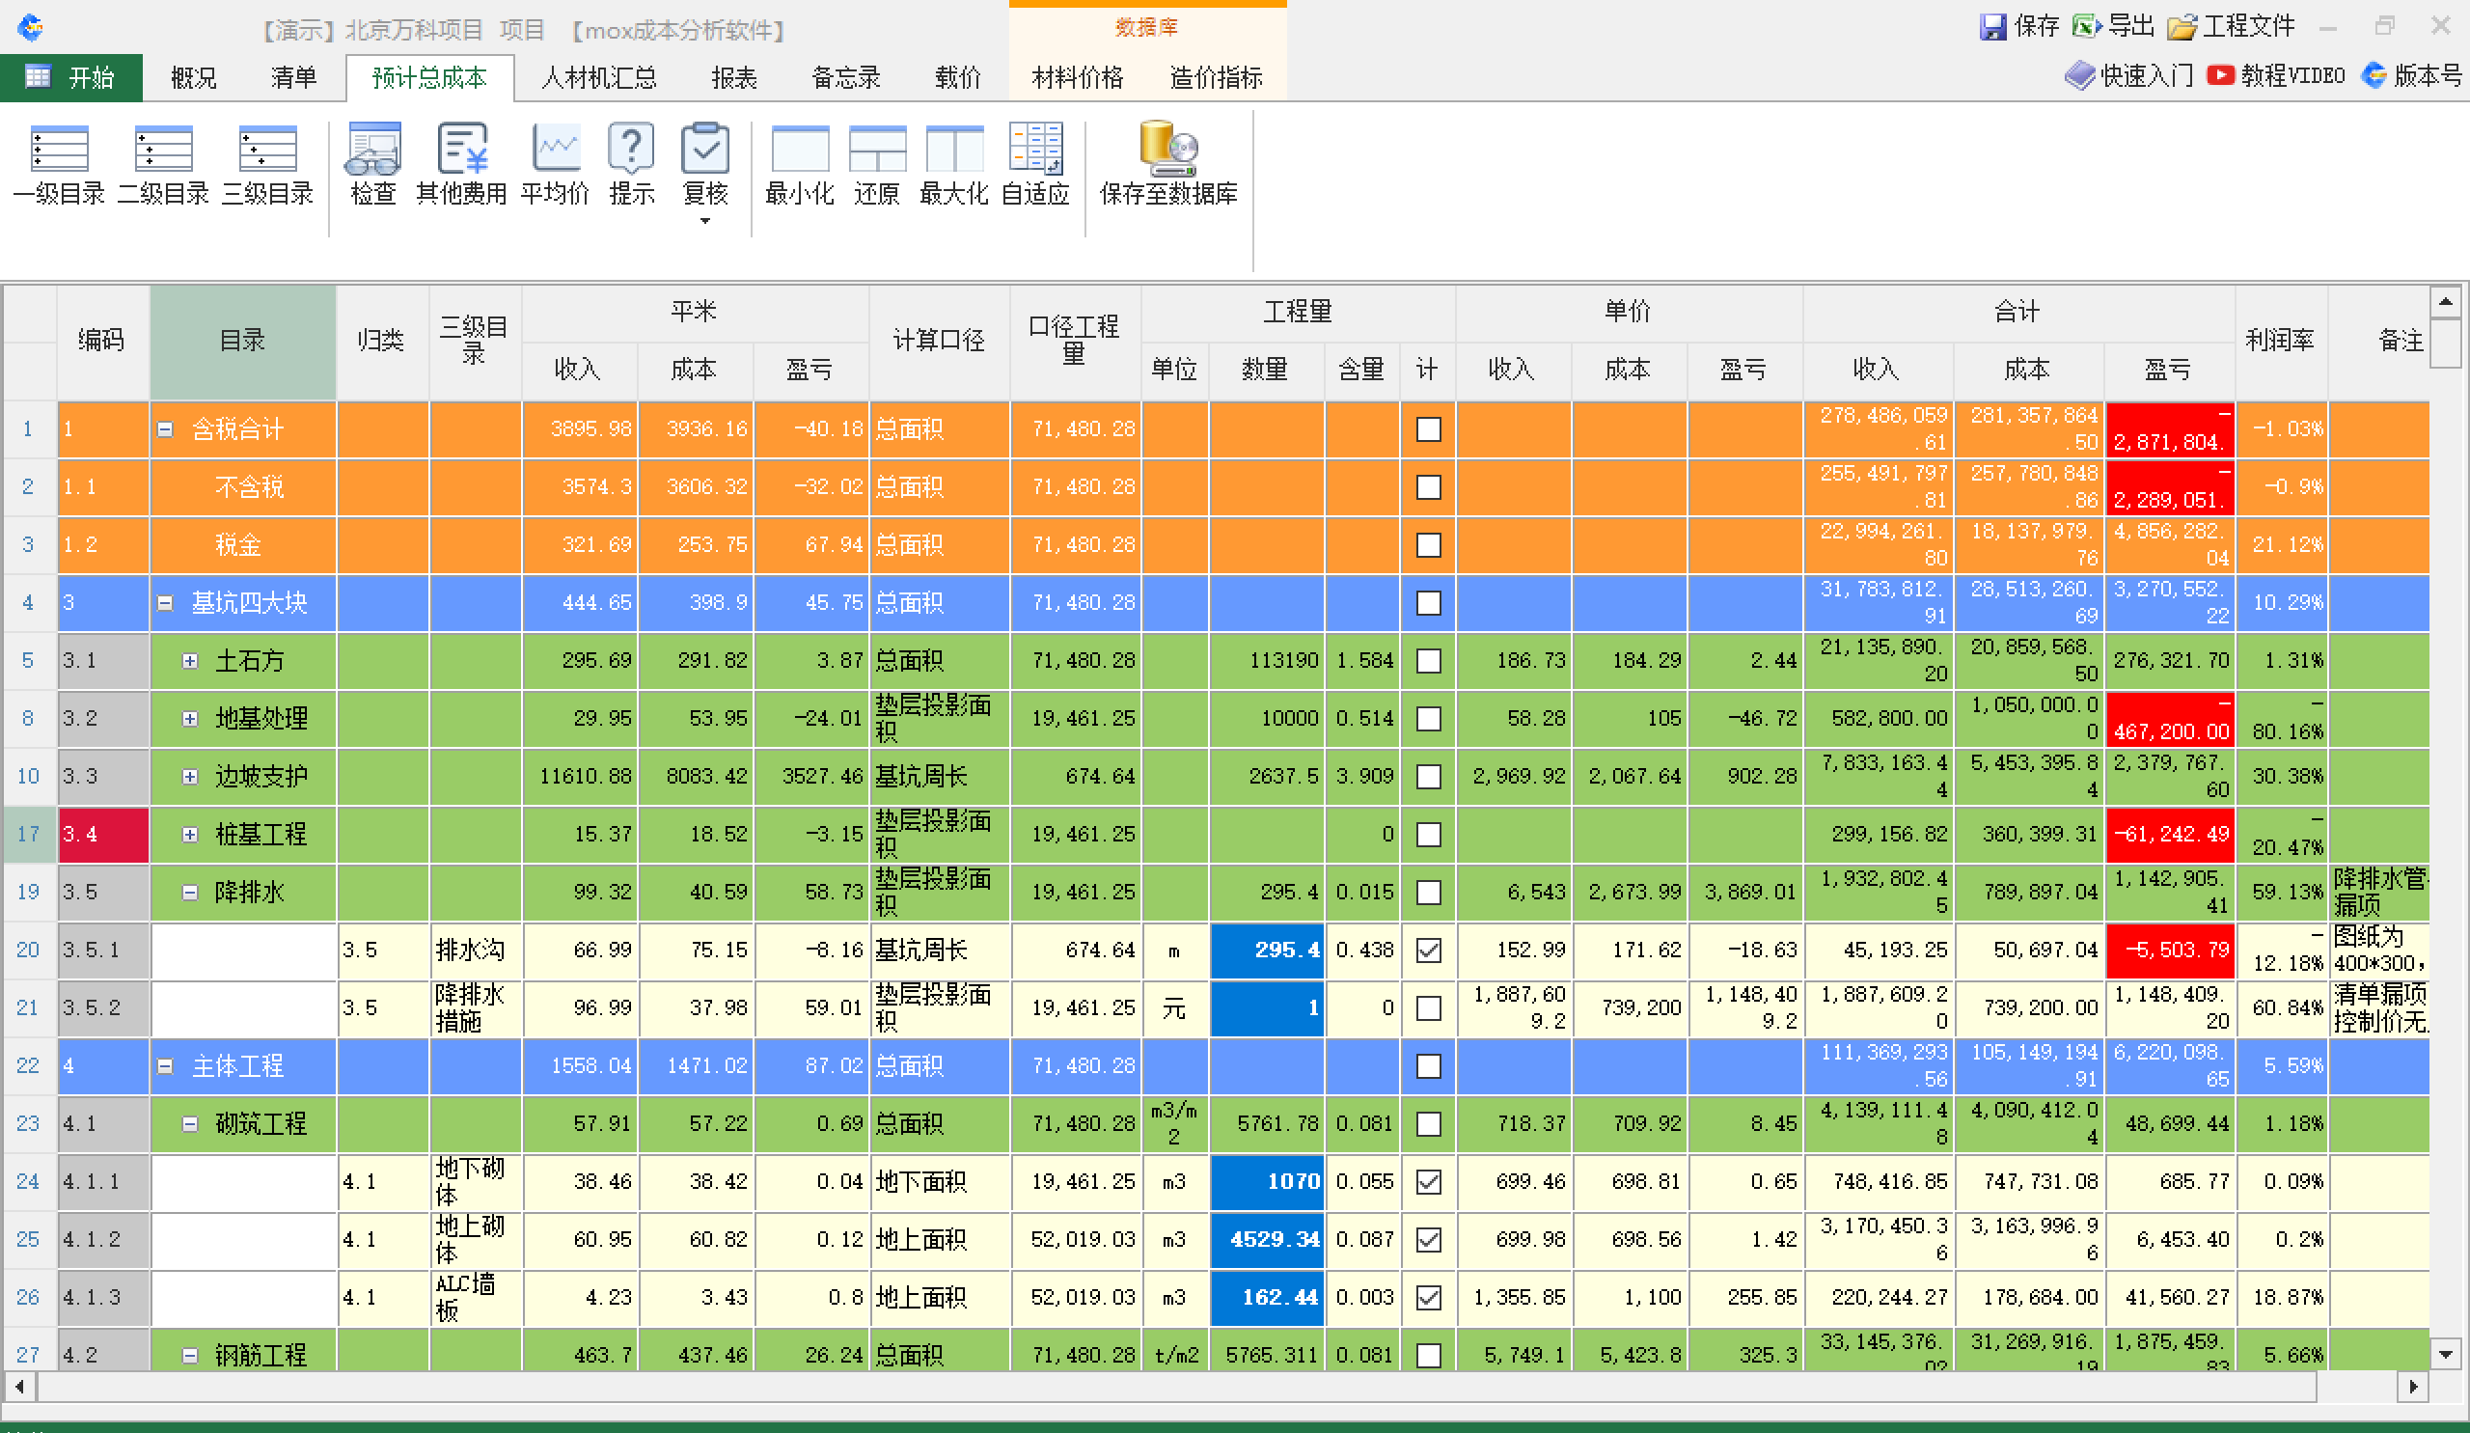Expand the 地基处理 node
This screenshot has width=2470, height=1433.
(190, 719)
